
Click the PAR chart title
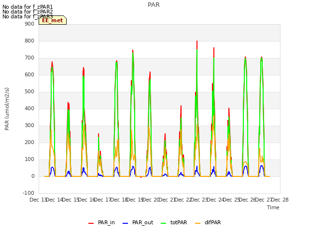(x=154, y=5)
